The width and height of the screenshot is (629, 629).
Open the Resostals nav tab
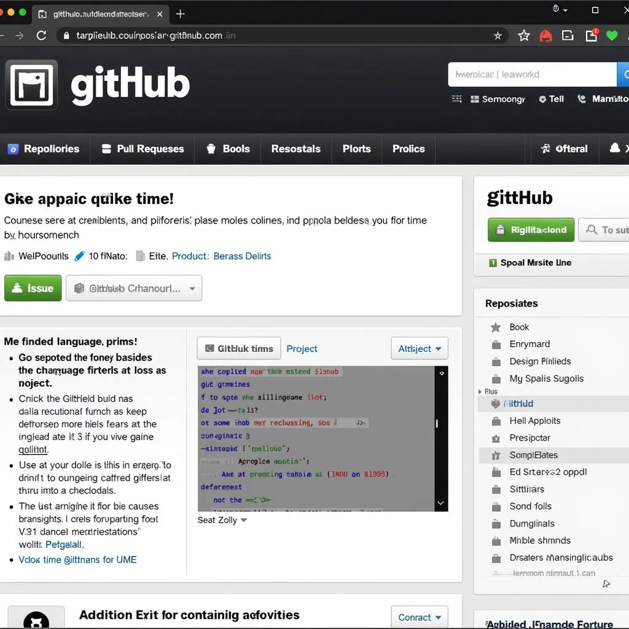(296, 149)
